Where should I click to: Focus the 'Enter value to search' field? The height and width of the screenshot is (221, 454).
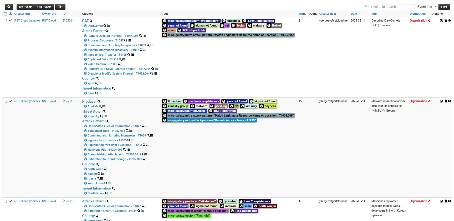389,7
